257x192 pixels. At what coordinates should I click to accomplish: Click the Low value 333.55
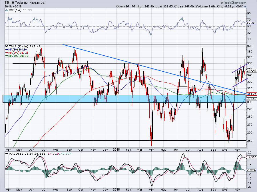click(168, 6)
